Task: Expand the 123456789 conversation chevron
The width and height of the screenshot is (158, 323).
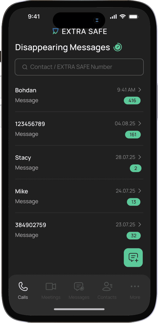Action: coord(140,123)
